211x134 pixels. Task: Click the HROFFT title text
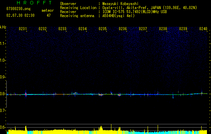[34, 3]
